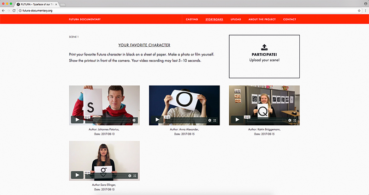Play the Sara Ellinger video
Screen dimensions: 369x195
click(x=77, y=175)
